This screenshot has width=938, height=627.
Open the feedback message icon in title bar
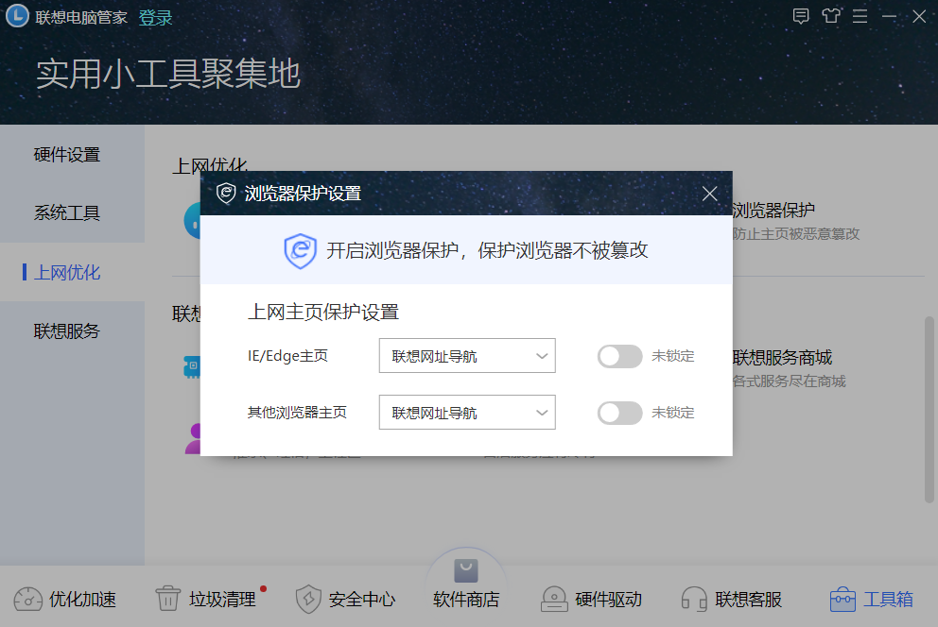[x=801, y=16]
